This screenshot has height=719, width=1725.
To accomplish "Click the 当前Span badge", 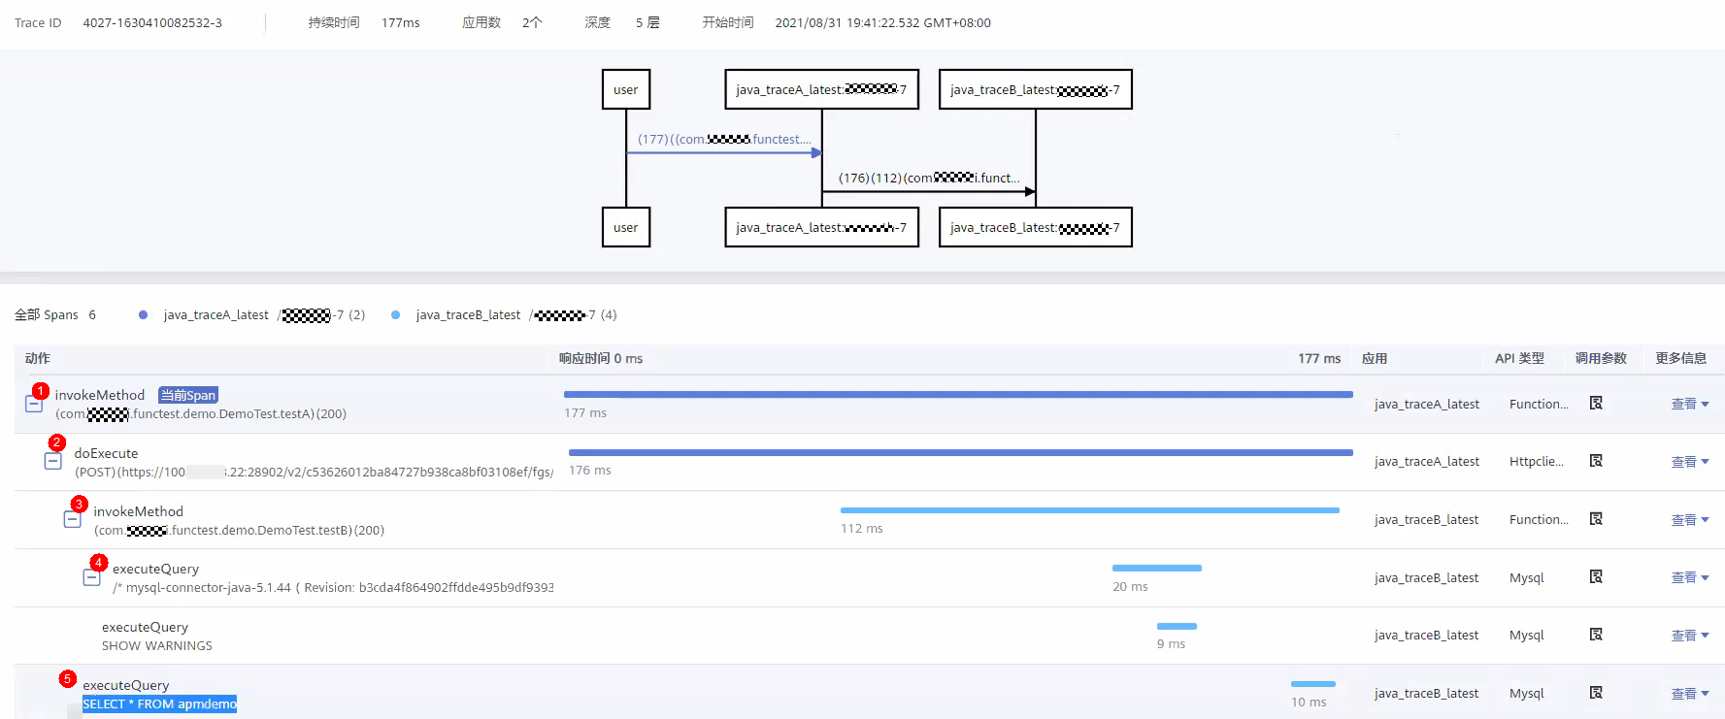I will coord(188,395).
